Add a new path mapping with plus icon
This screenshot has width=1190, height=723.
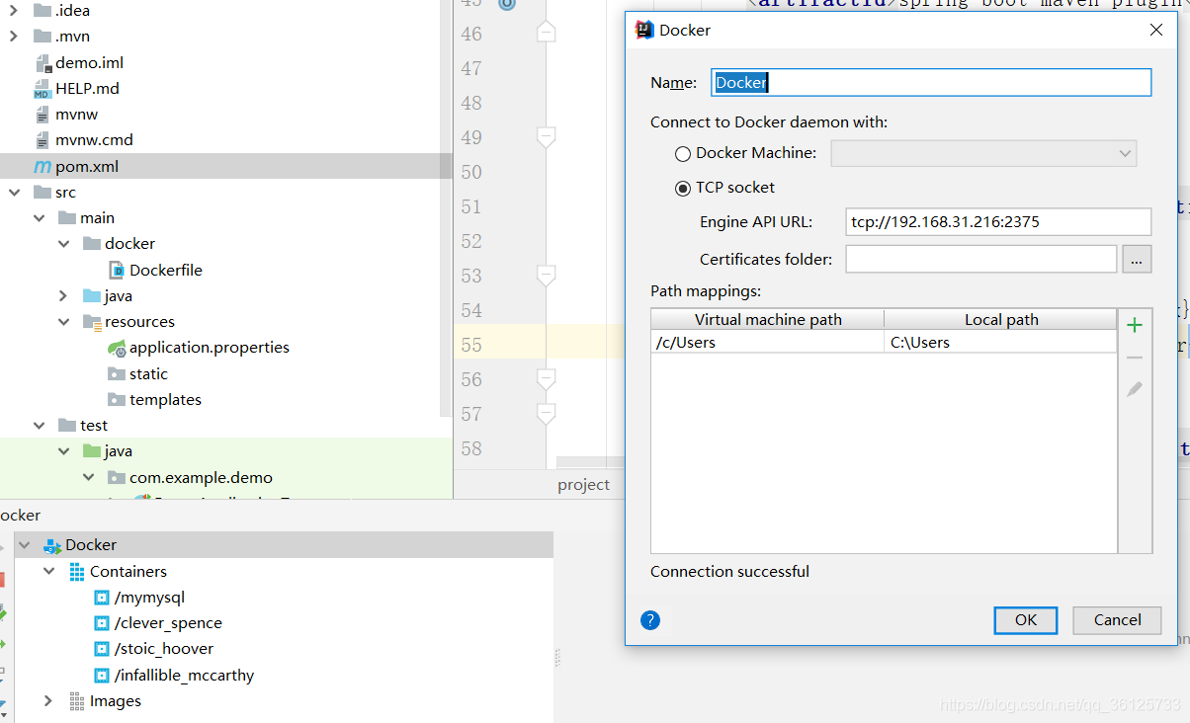pos(1135,325)
